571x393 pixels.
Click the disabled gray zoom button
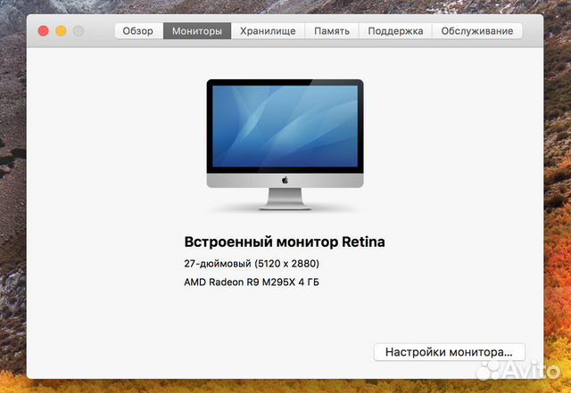tap(79, 31)
